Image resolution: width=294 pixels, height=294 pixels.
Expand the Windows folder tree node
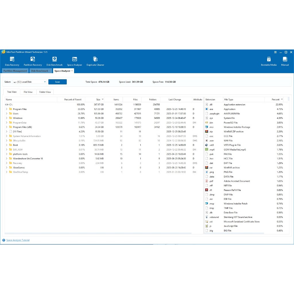point(7,118)
